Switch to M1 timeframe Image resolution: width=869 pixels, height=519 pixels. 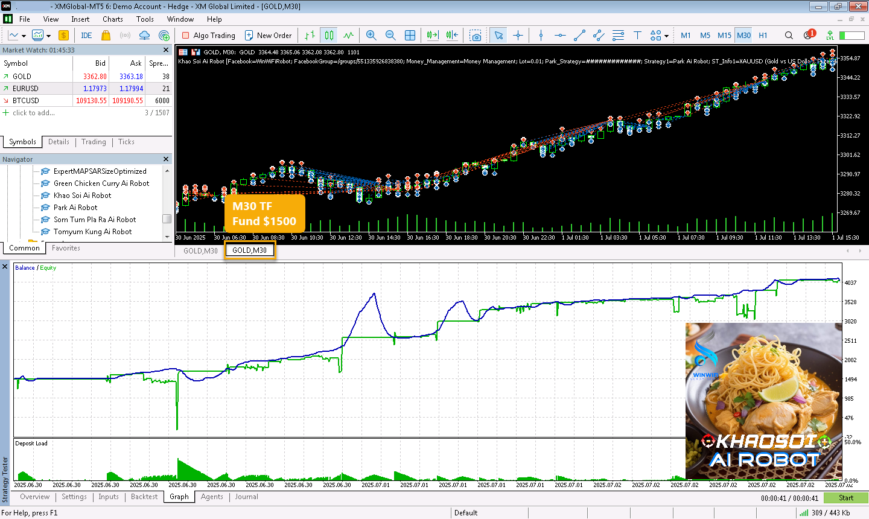pos(686,35)
